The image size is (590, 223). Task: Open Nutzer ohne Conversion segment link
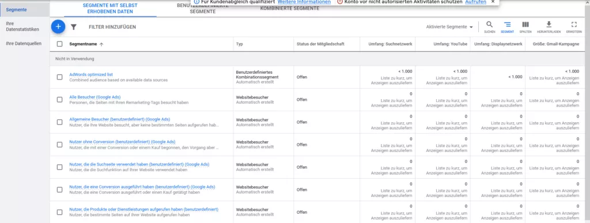[122, 142]
